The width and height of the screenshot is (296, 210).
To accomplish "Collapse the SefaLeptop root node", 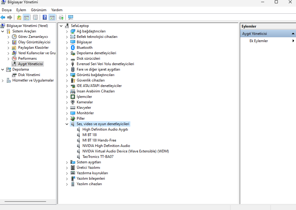I will click(x=61, y=26).
